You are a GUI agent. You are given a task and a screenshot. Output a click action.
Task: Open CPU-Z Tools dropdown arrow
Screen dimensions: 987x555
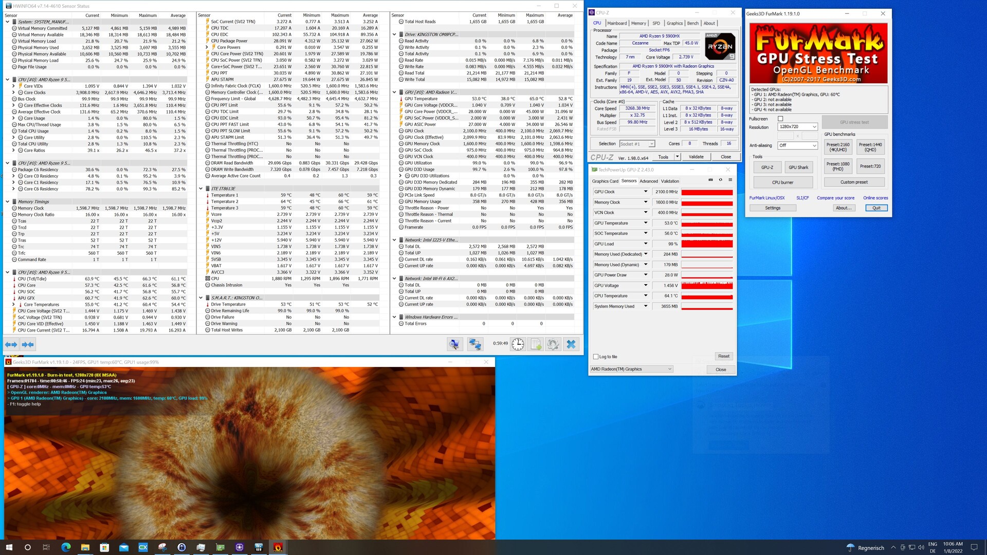(x=678, y=157)
